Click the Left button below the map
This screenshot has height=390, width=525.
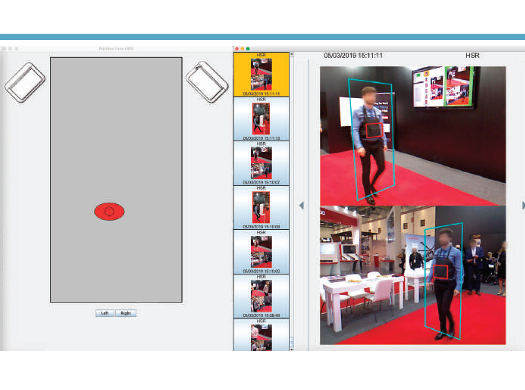tap(105, 313)
